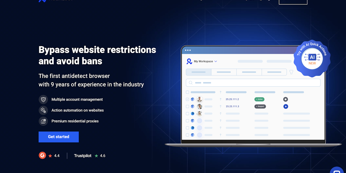Open the blue chat widget bubble

click(337, 171)
